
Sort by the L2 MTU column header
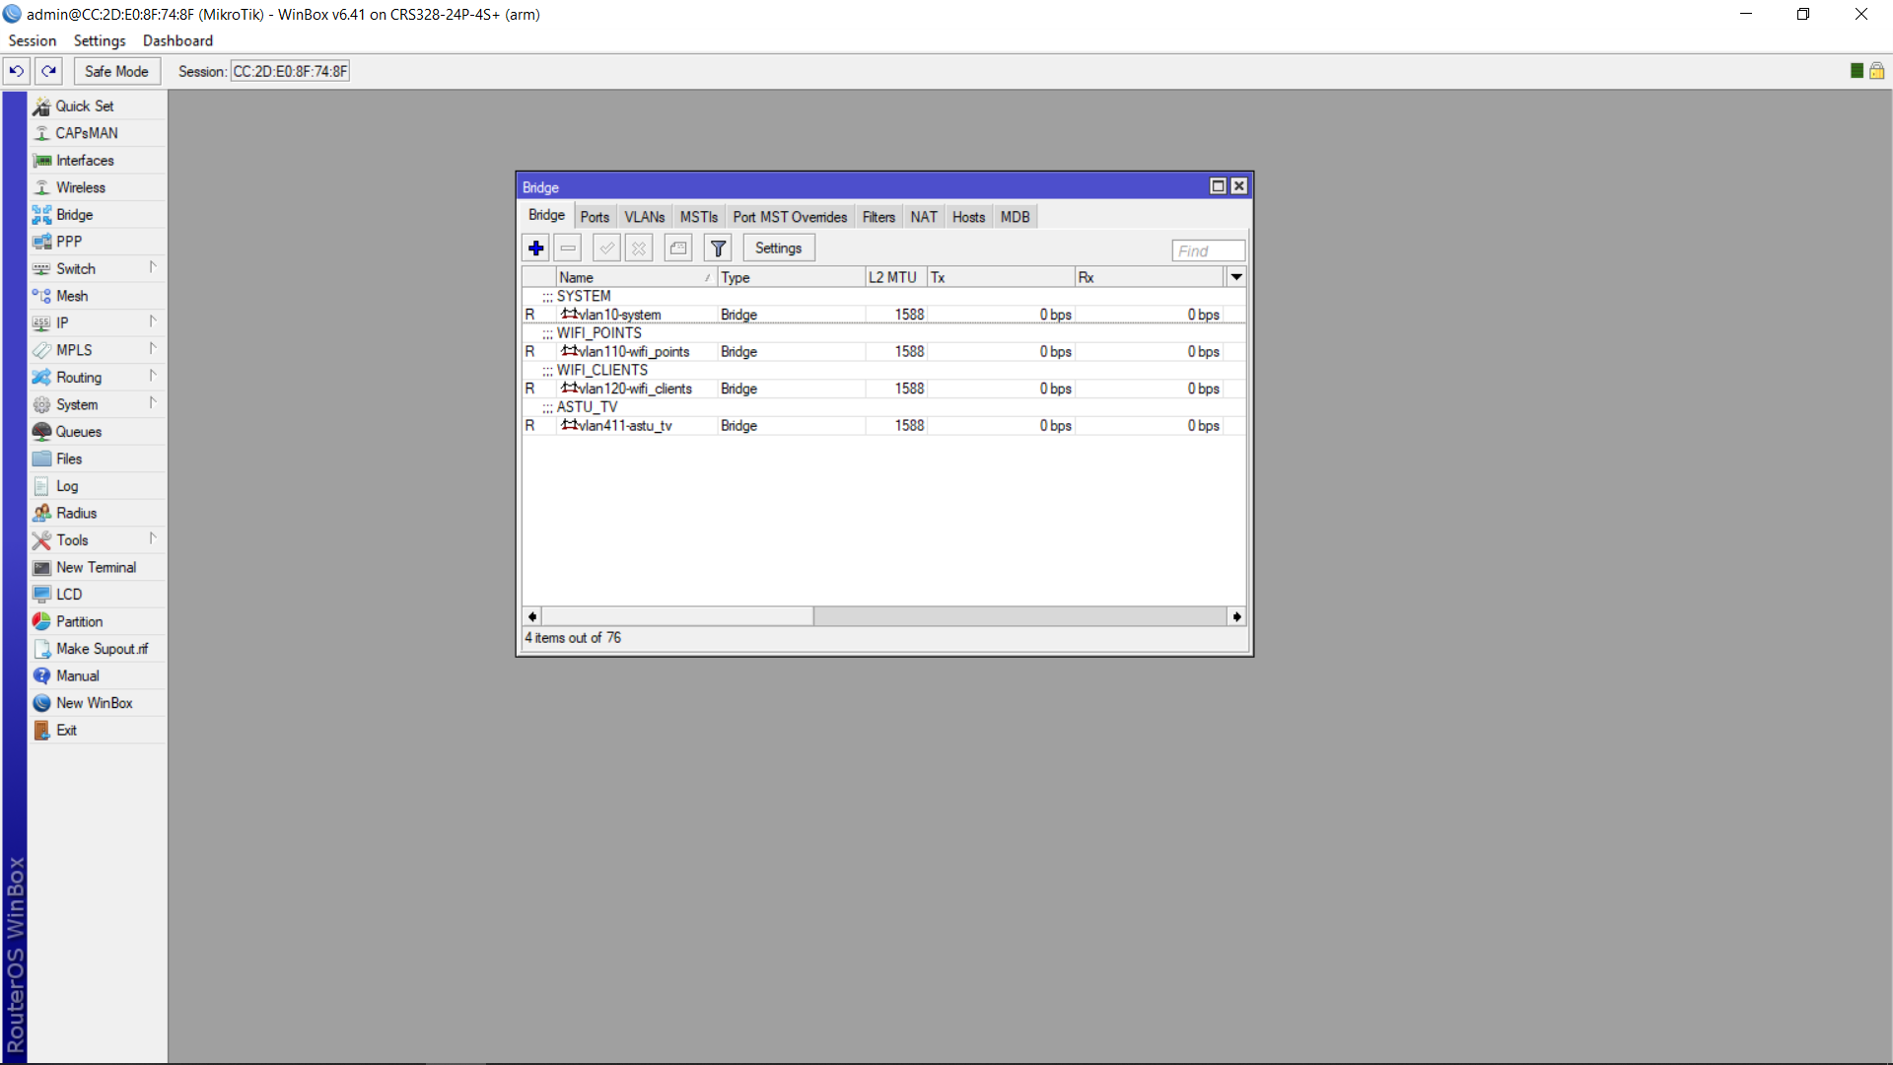click(x=896, y=277)
